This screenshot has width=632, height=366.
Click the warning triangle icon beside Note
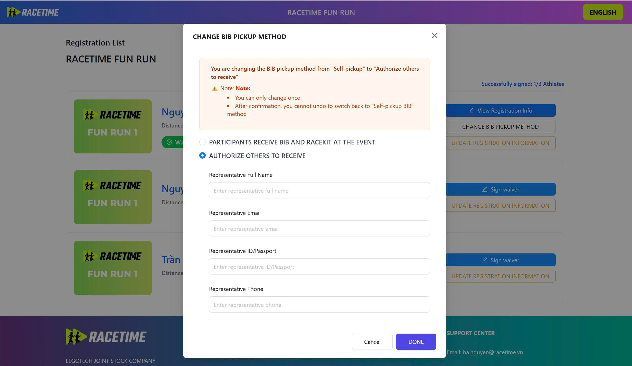pos(214,89)
